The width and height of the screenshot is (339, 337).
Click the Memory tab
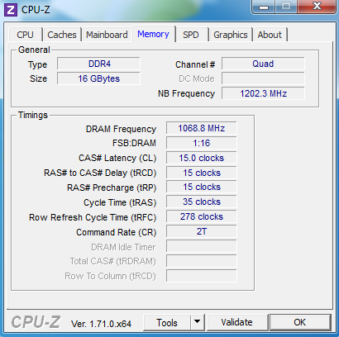pos(153,34)
